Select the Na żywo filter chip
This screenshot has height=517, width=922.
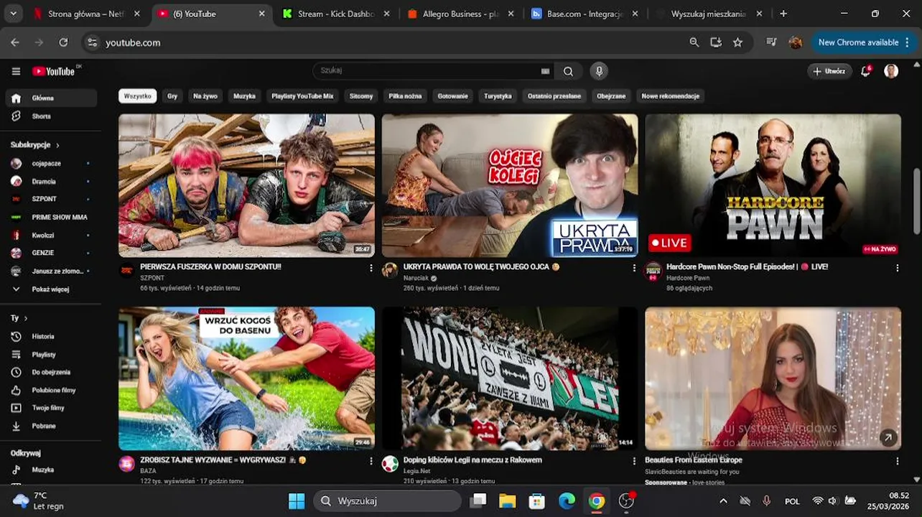tap(205, 96)
